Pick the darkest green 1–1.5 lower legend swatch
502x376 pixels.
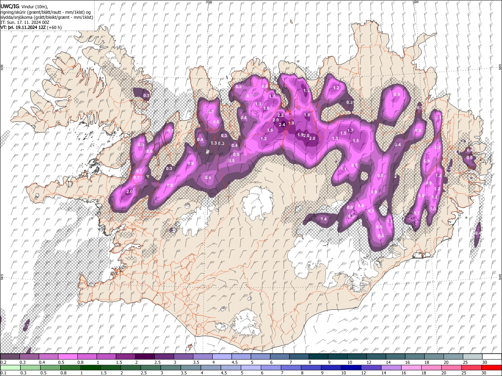(90, 367)
